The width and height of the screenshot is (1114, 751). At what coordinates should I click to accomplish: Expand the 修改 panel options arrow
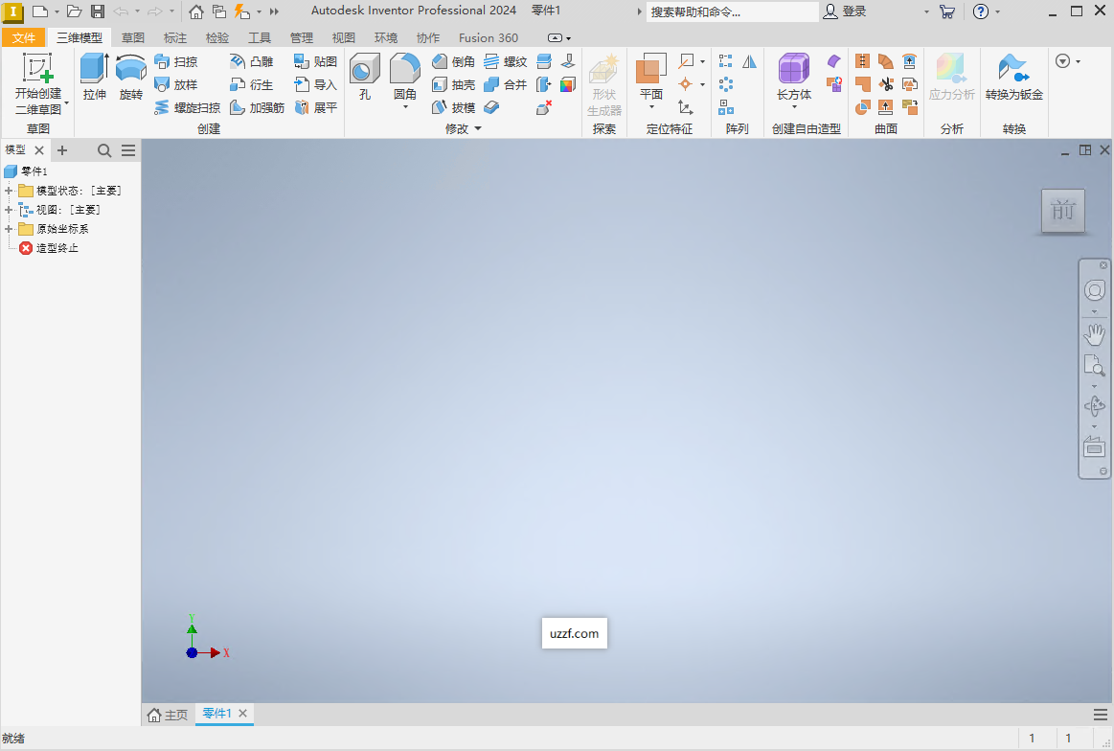[479, 127]
